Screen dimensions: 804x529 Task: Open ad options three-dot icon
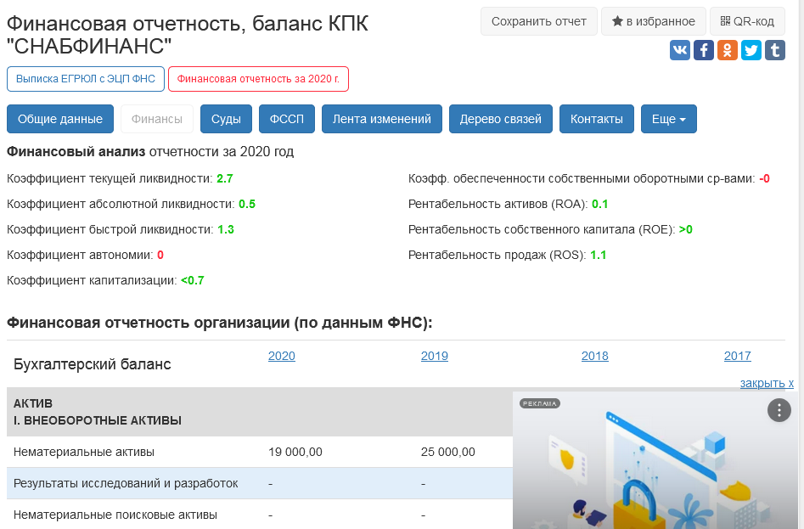coord(779,410)
